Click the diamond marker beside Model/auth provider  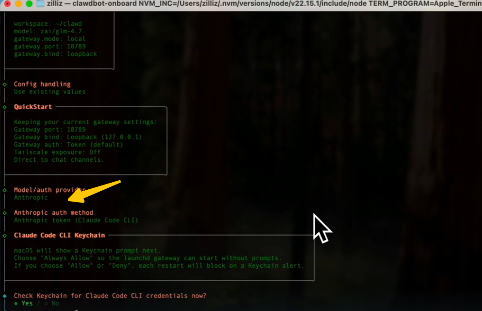(4, 190)
